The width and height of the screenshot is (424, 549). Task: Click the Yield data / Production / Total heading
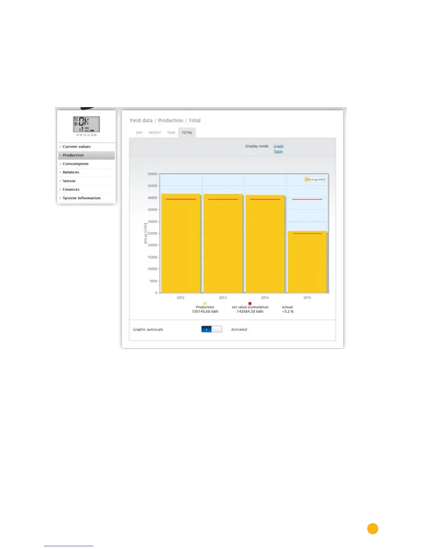coord(165,121)
